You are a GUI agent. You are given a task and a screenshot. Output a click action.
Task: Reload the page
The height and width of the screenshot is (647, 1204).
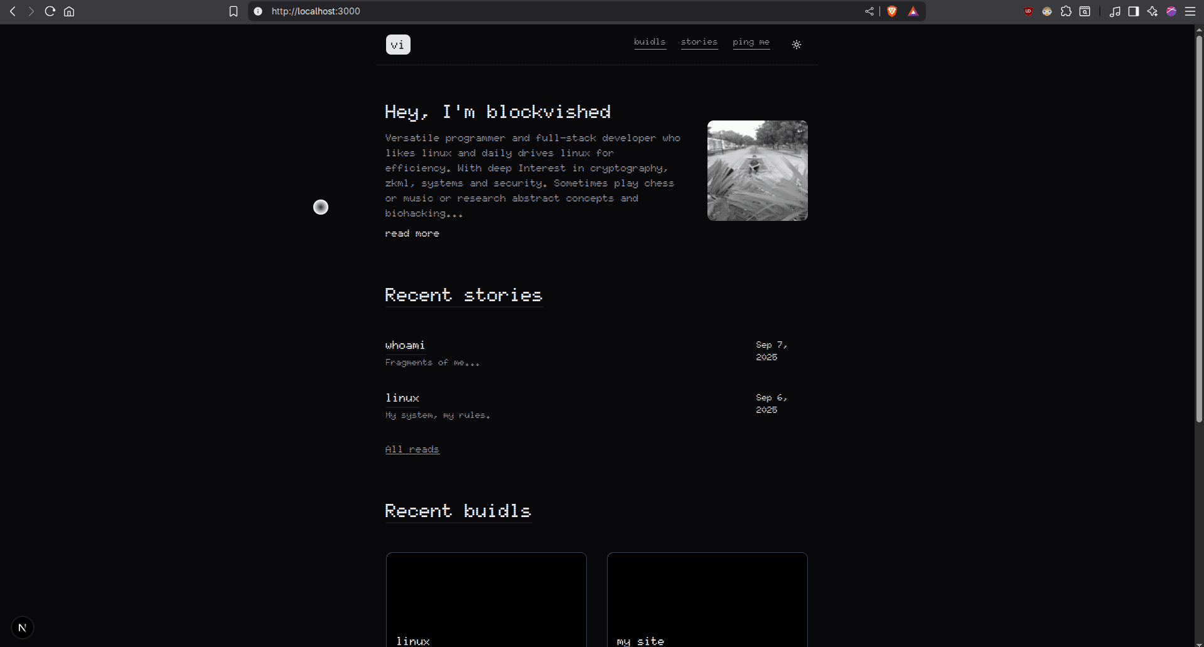(x=50, y=11)
